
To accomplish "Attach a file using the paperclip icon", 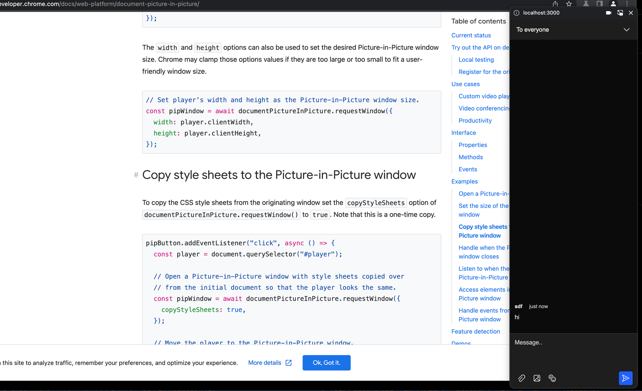I will click(521, 378).
